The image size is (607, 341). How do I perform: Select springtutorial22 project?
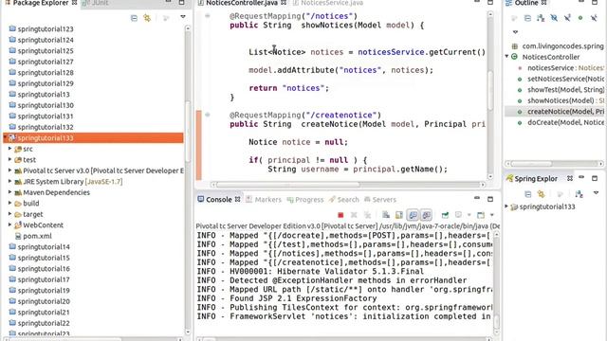pyautogui.click(x=39, y=323)
